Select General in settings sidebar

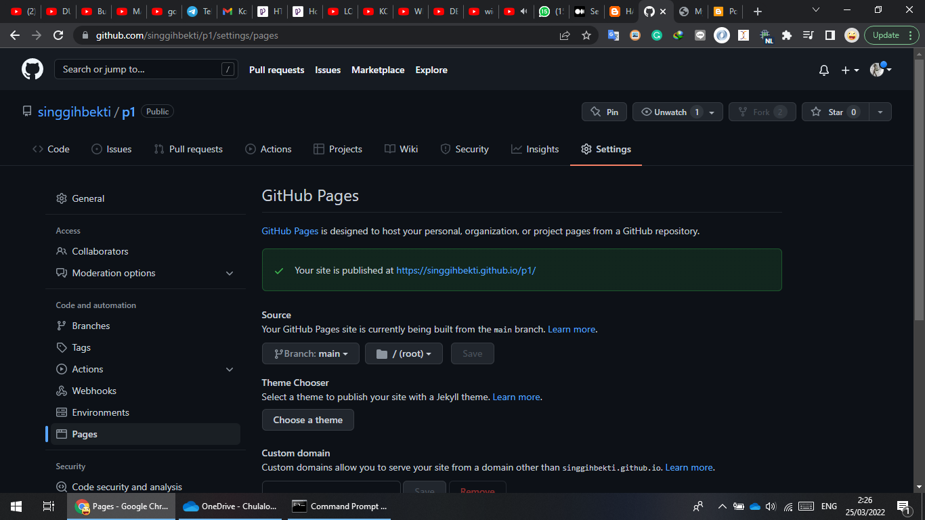146,198
